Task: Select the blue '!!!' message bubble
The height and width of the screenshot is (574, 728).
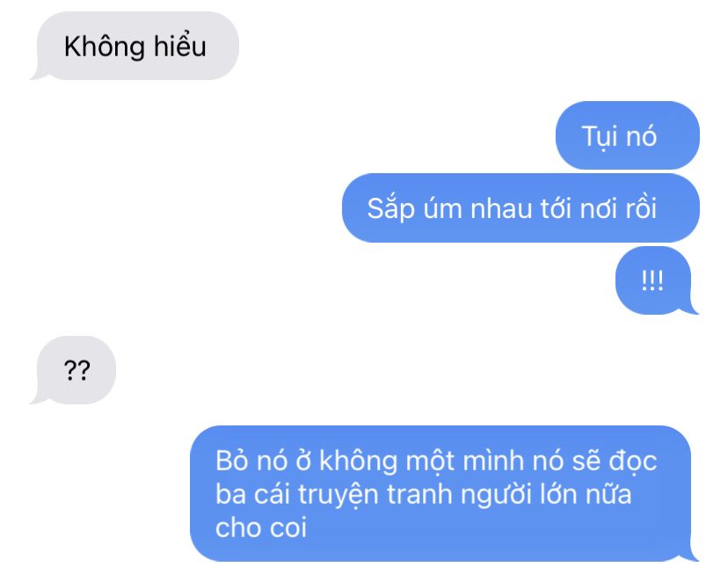Action: pos(657,280)
